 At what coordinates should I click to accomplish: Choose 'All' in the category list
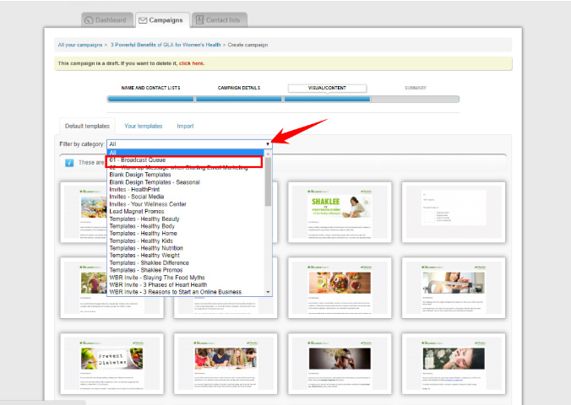(x=186, y=153)
